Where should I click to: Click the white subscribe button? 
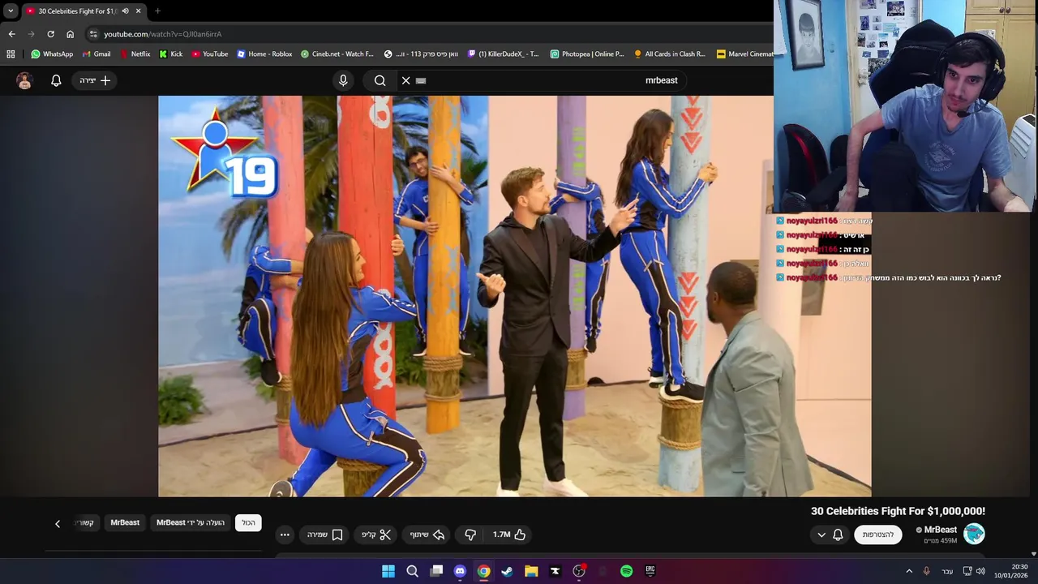878,535
